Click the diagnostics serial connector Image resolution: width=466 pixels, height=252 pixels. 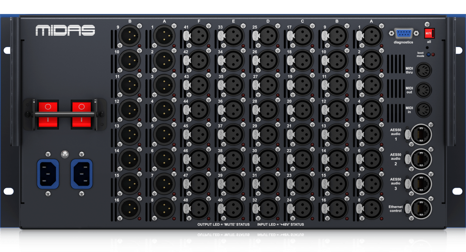(403, 32)
